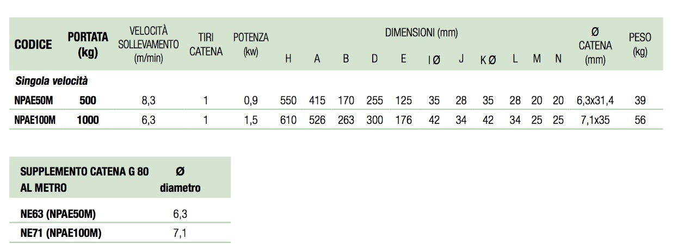The width and height of the screenshot is (690, 251).
Task: Click the NE71 diameter value 7,1
Action: 180,234
